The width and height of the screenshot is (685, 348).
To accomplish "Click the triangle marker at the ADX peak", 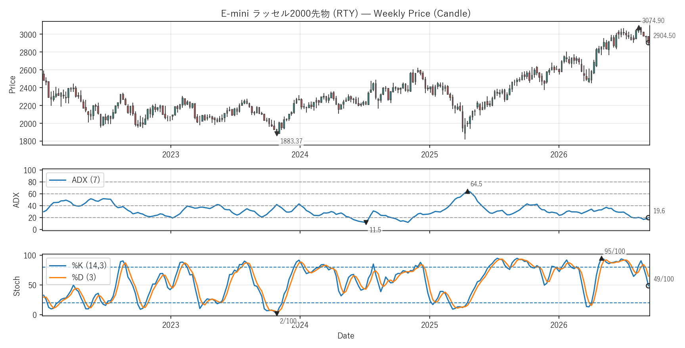I will [x=467, y=191].
